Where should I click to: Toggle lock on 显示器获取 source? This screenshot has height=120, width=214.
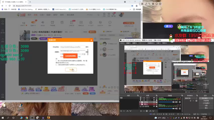pyautogui.click(x=156, y=106)
